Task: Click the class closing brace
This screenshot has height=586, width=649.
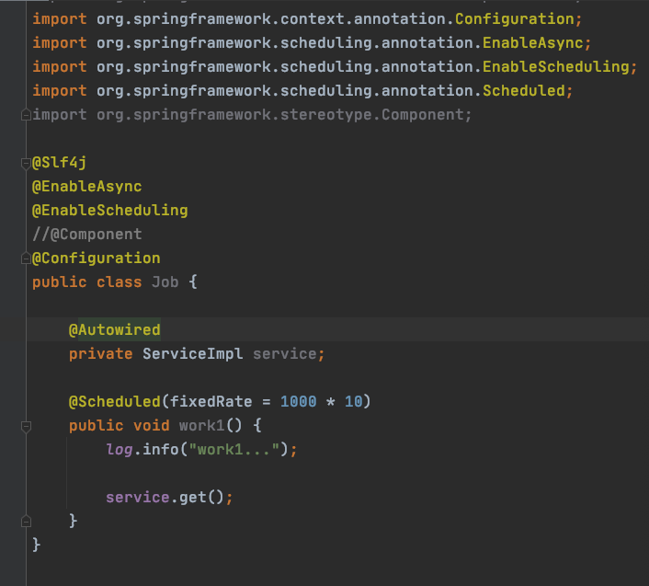Action: tap(37, 545)
